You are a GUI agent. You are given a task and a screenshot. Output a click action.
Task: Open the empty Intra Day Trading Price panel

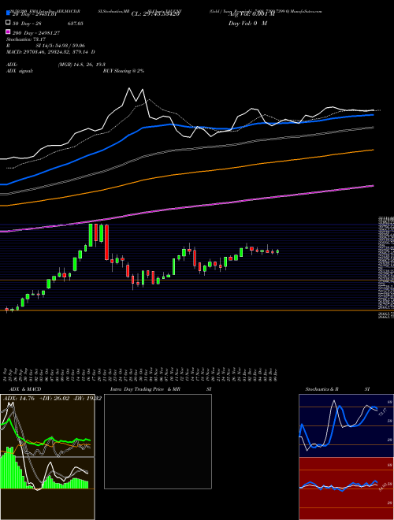(158, 441)
